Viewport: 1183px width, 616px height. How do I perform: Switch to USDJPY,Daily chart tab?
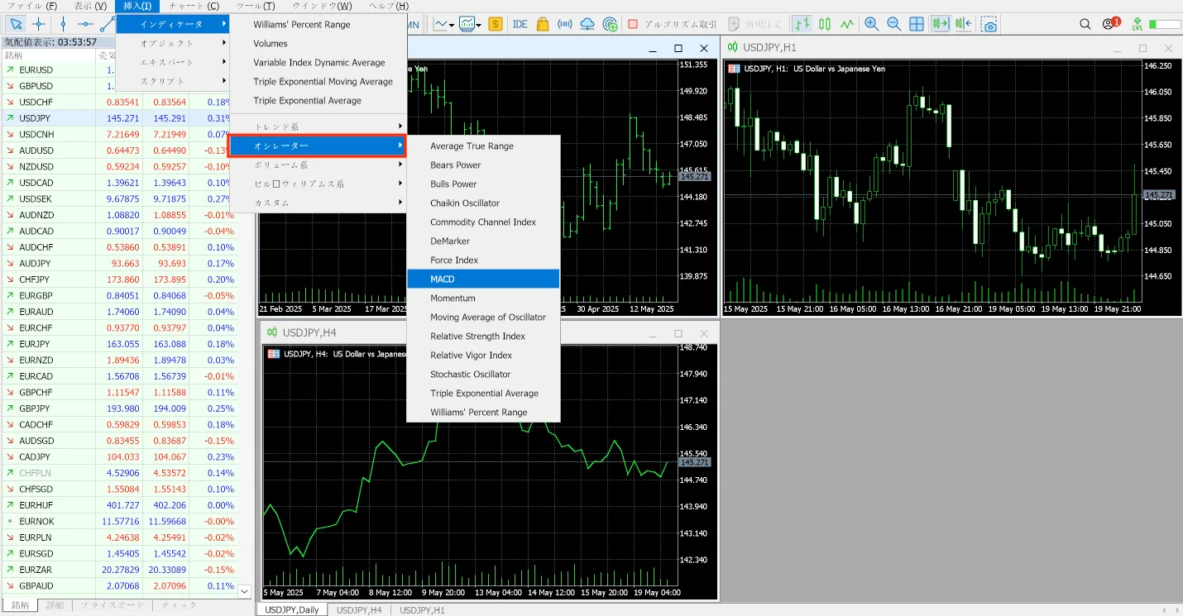[x=291, y=609]
